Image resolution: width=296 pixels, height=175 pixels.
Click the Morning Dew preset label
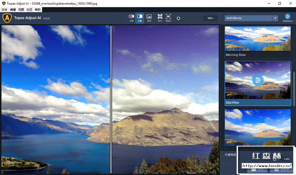[236, 55]
